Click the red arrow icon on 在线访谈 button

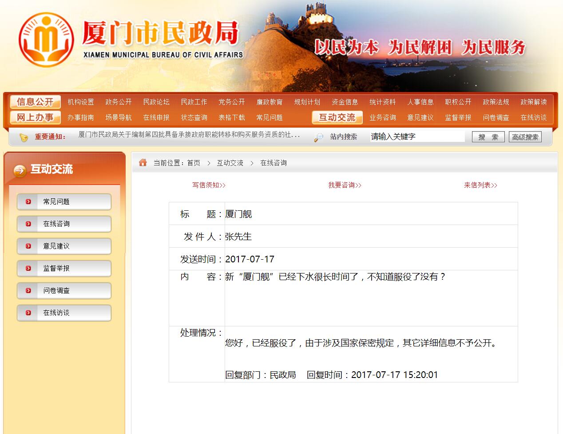(29, 313)
